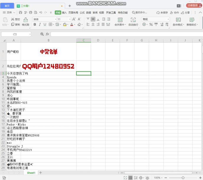The width and height of the screenshot is (203, 180).
Task: Click the 分享 share button
Action: [186, 13]
